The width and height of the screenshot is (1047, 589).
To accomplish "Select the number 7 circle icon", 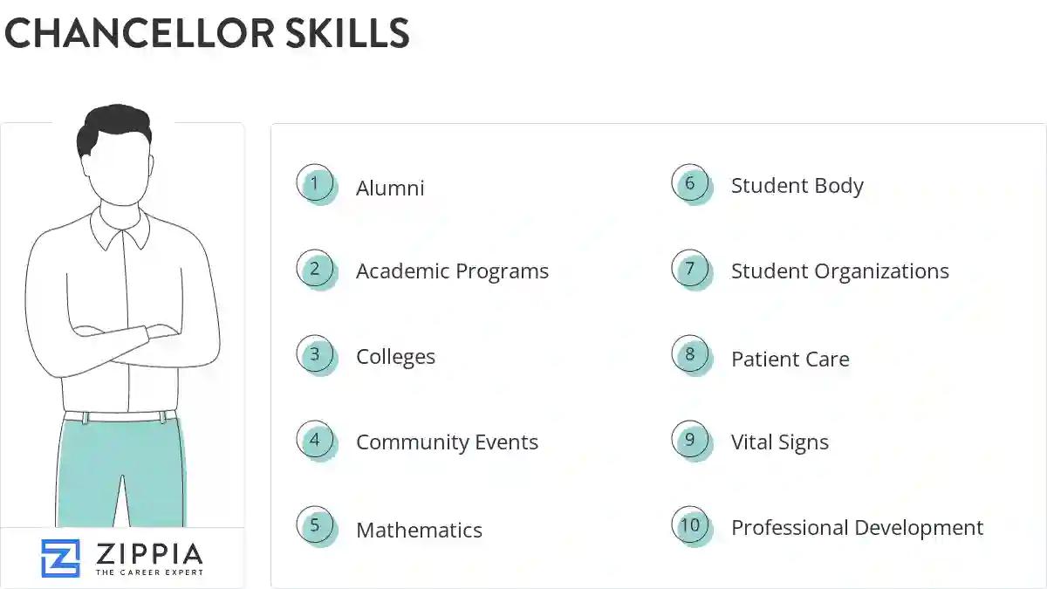I will [x=690, y=269].
